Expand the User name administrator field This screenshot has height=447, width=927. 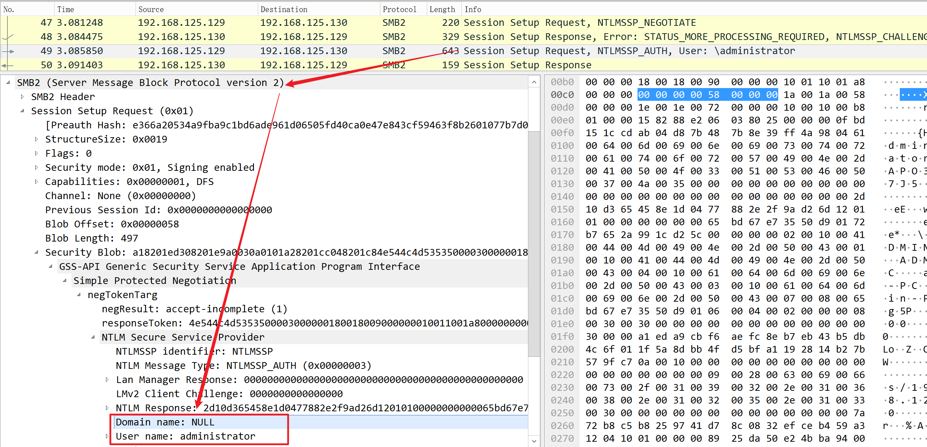(107, 436)
